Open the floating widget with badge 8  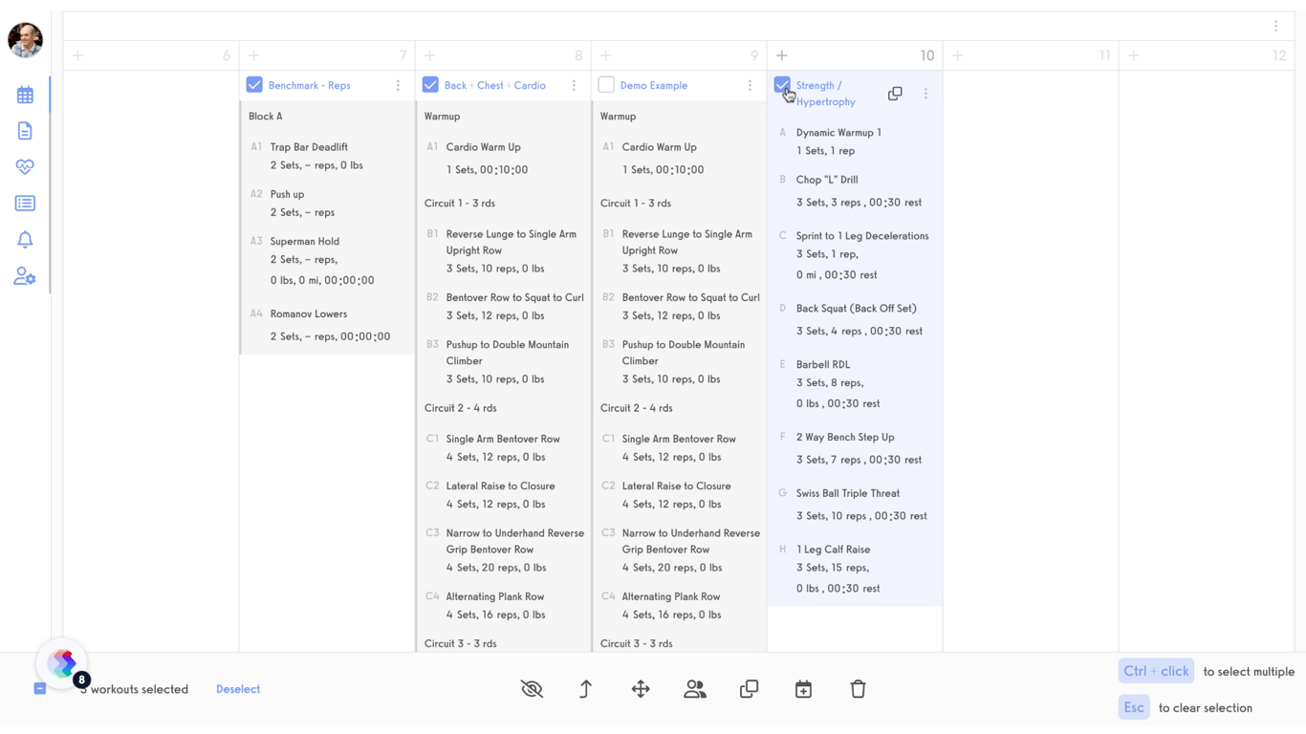tap(63, 663)
